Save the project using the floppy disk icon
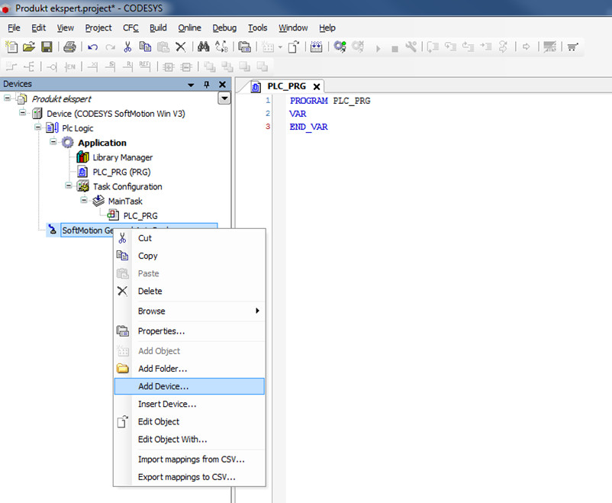 coord(47,47)
